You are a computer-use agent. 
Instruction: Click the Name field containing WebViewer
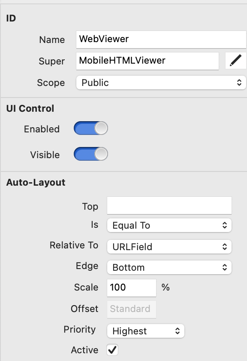click(x=161, y=40)
